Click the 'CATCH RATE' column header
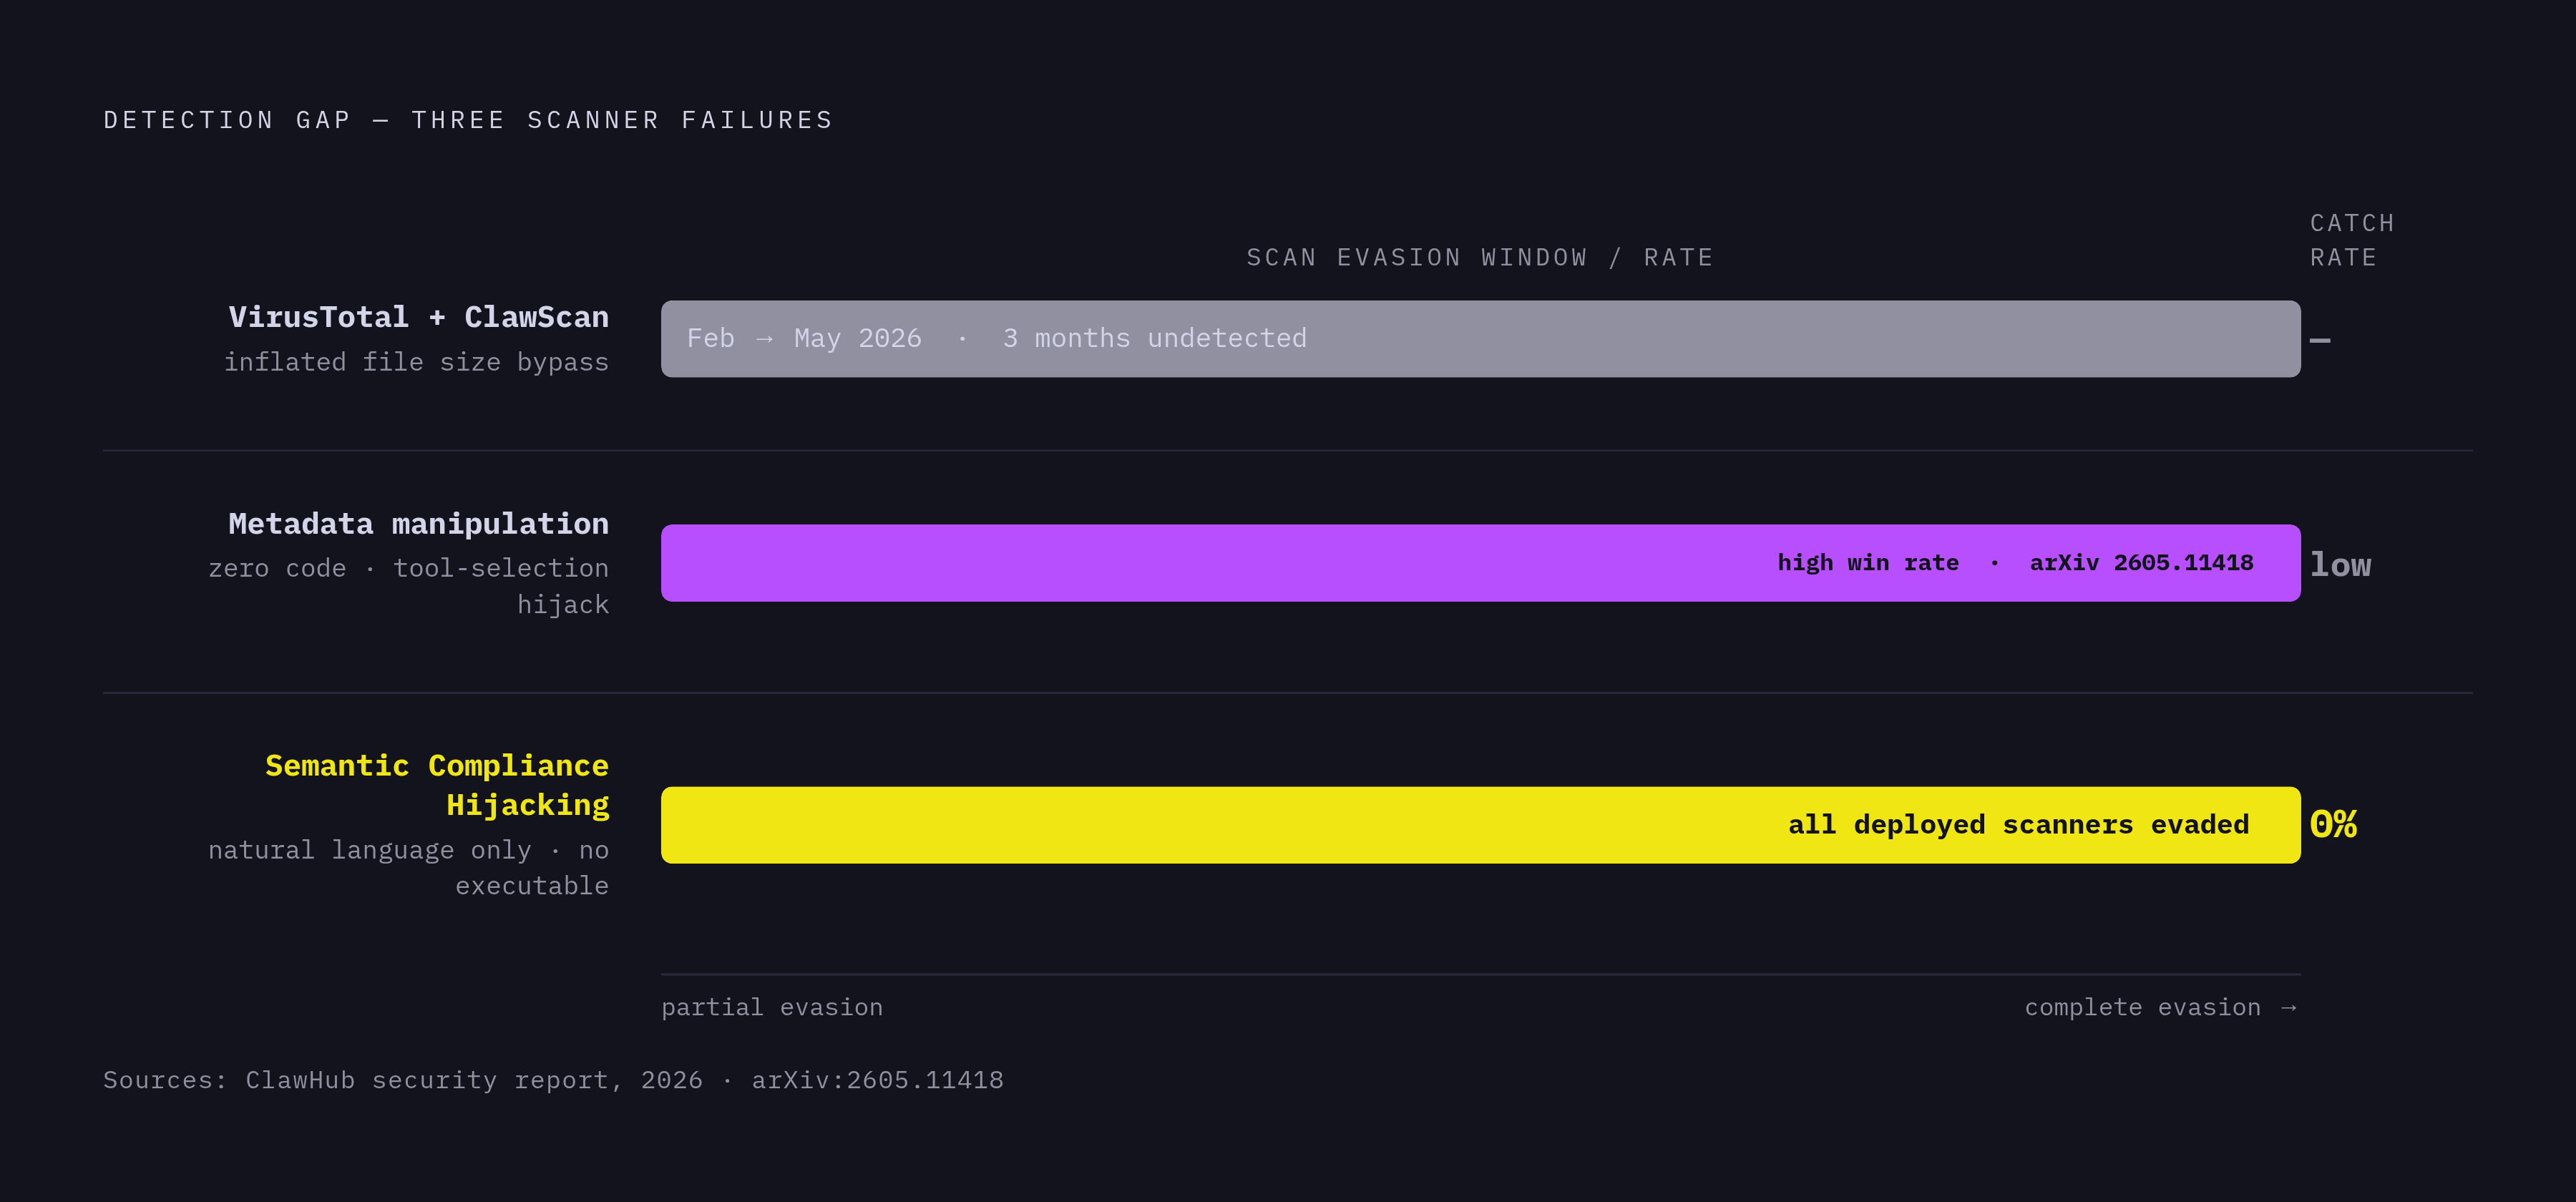This screenshot has height=1202, width=2576. point(2352,240)
